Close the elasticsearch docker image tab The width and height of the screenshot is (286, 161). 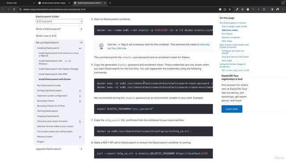click(69, 3)
